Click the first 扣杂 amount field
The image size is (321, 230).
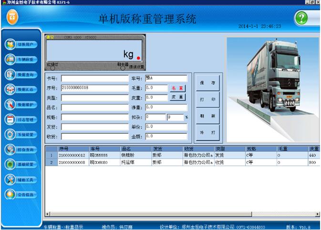(155, 117)
